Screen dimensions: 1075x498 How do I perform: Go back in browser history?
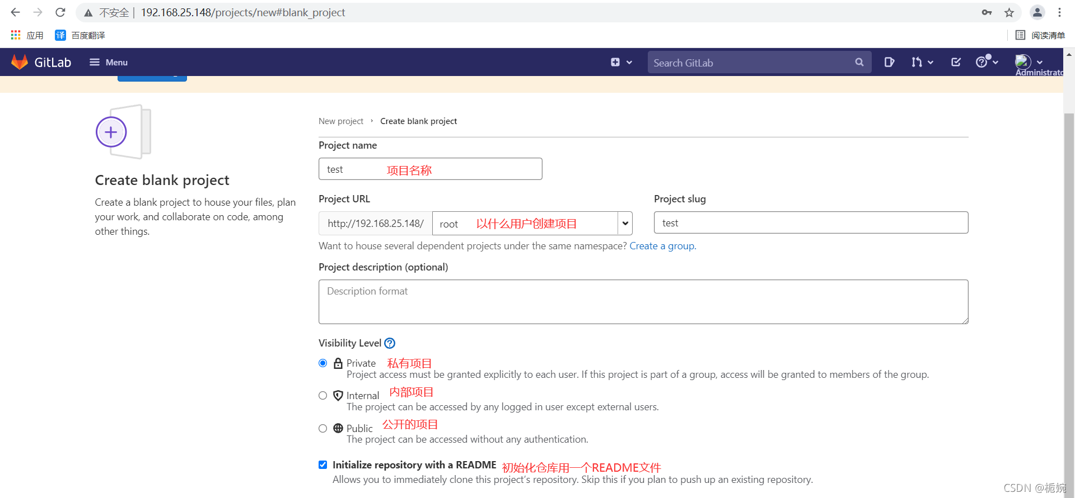coord(15,12)
